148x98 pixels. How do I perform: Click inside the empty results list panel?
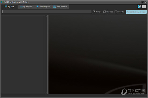[23, 55]
